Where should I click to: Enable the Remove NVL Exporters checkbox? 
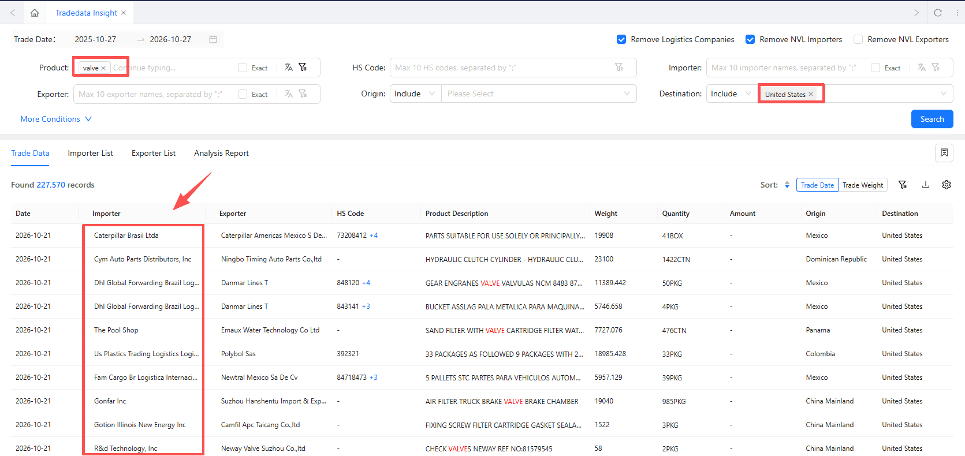858,39
